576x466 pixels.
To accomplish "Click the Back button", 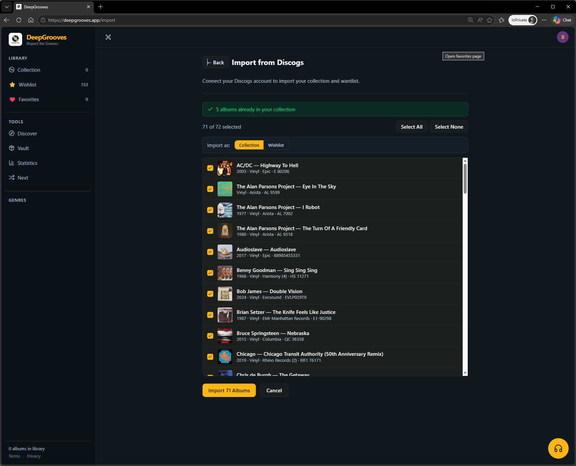I will click(x=216, y=62).
